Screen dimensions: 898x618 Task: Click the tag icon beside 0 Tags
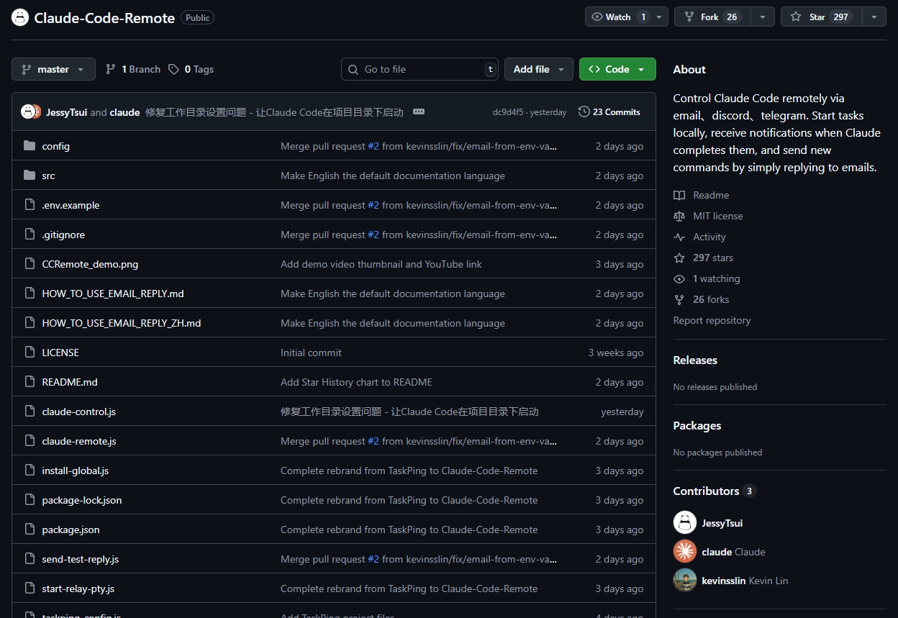[173, 69]
